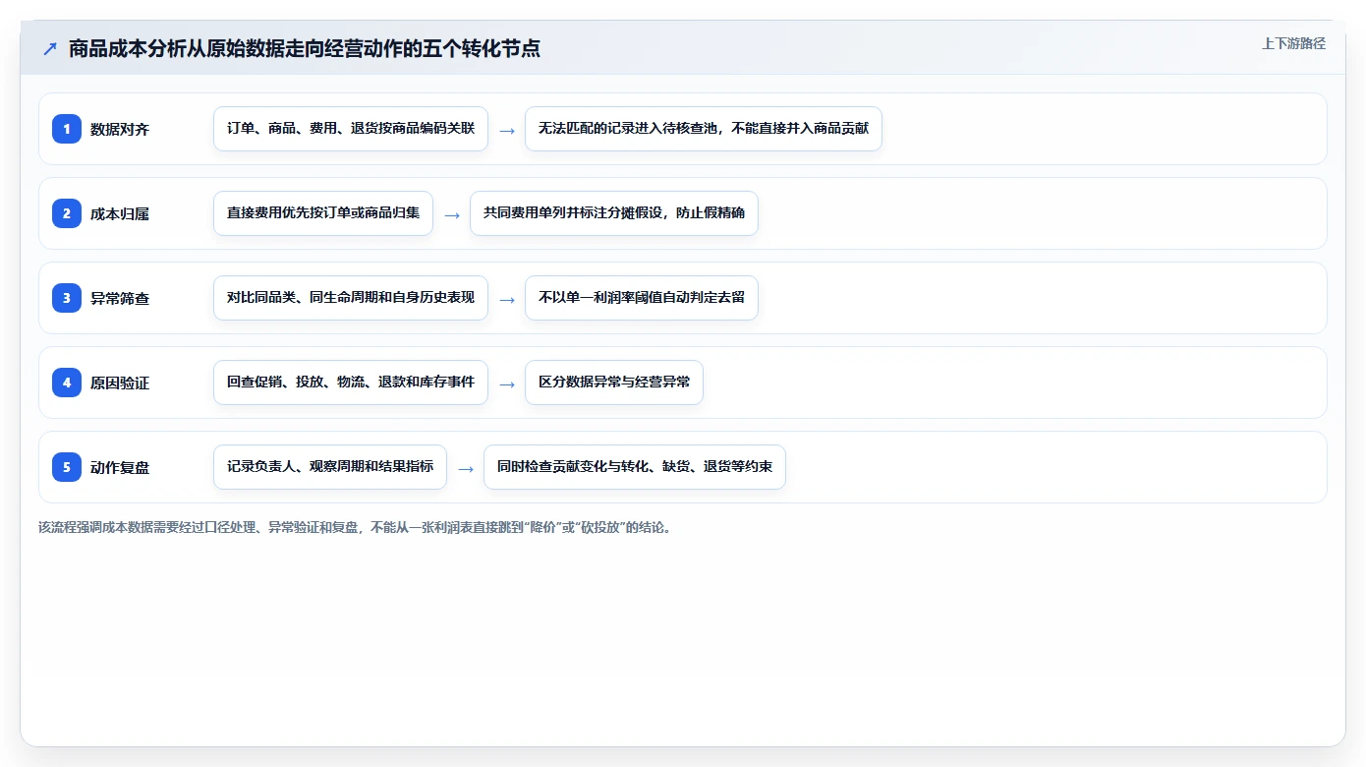This screenshot has width=1366, height=767.
Task: Click the arrow icon beside the title
Action: click(50, 49)
